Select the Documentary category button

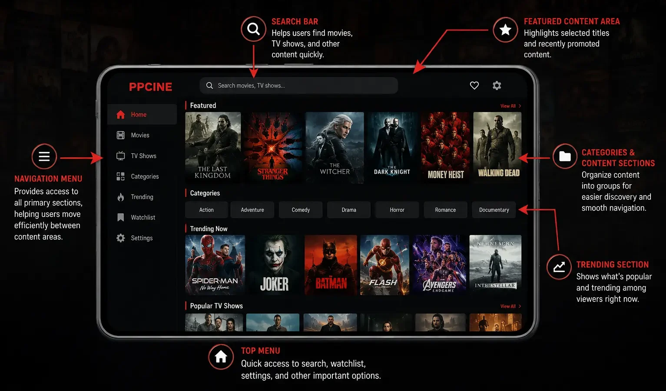(494, 210)
